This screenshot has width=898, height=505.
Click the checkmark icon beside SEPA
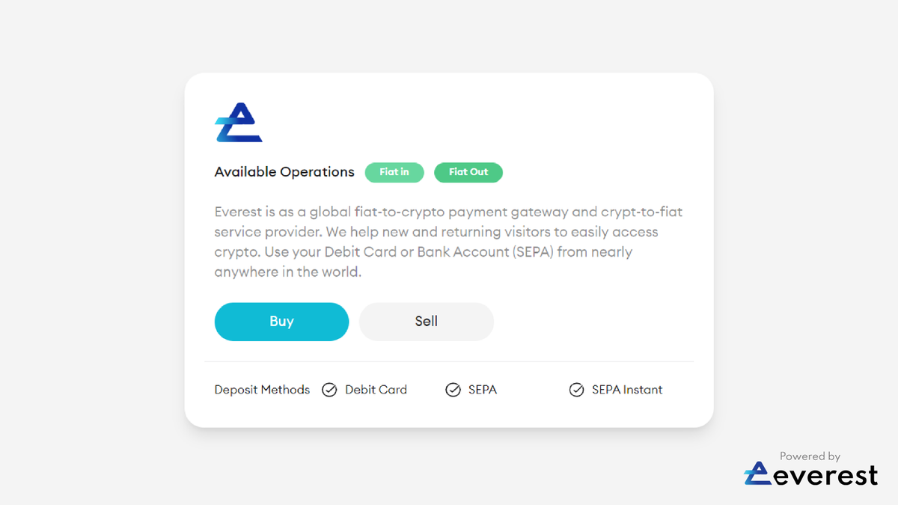point(453,390)
